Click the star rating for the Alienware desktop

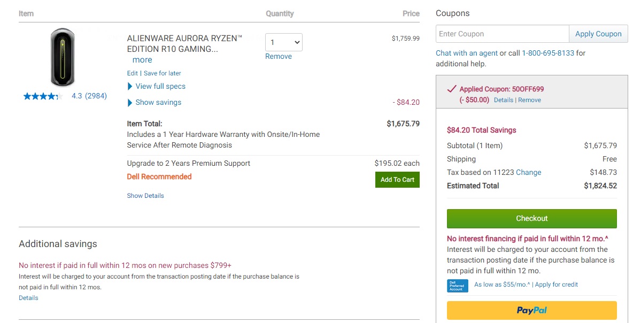point(43,96)
